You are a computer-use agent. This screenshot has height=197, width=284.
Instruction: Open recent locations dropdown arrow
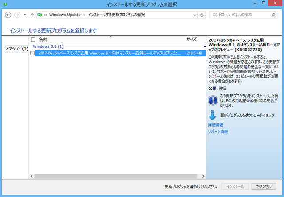tap(25, 15)
